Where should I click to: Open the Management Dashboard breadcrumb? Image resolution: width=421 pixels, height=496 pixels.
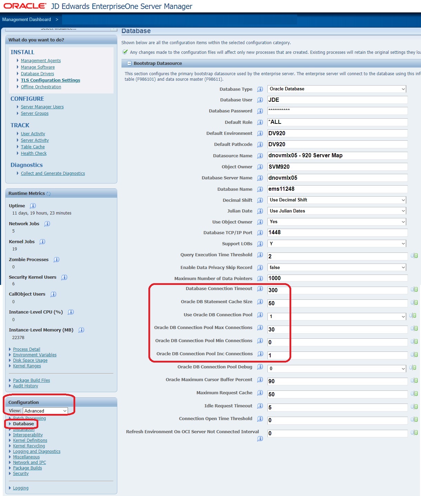tap(27, 20)
